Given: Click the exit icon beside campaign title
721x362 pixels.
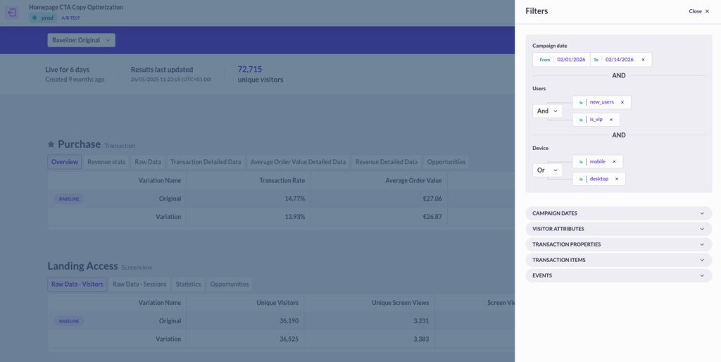Looking at the screenshot, I should [x=12, y=13].
